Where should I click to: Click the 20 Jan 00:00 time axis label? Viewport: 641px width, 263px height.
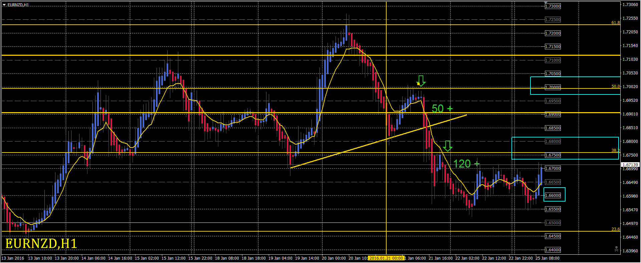click(334, 258)
